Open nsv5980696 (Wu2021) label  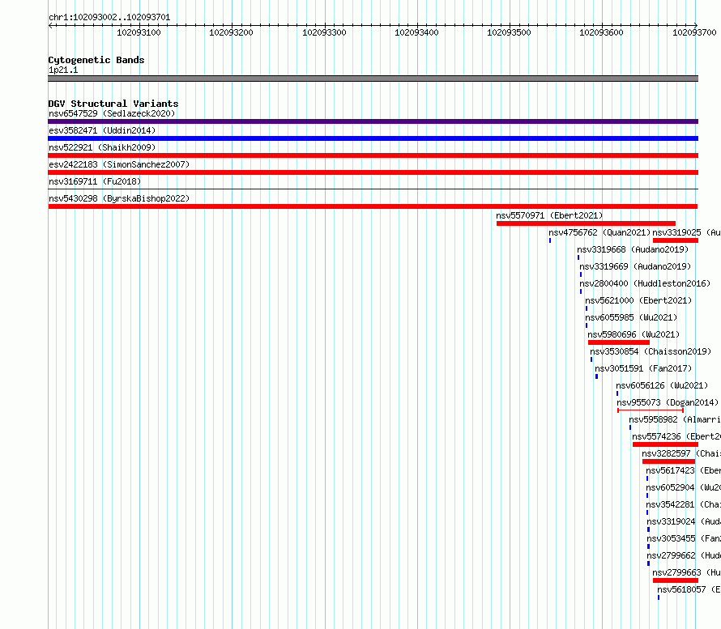634,334
